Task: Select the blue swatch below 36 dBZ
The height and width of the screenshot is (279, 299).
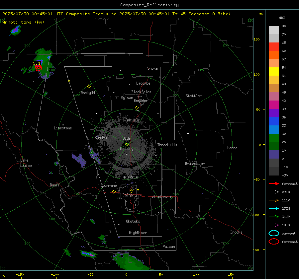Action: [274, 121]
